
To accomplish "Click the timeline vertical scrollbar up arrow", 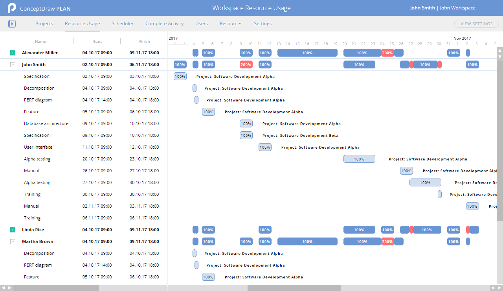I will click(x=499, y=50).
